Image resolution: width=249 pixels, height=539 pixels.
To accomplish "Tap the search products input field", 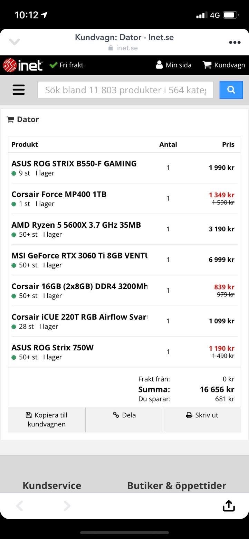I will [125, 90].
